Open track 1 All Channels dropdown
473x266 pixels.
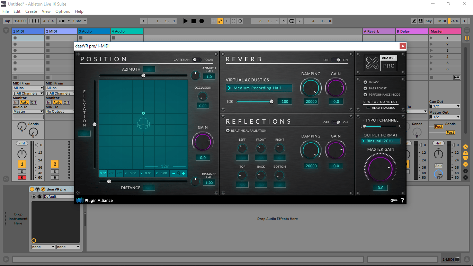coord(28,94)
